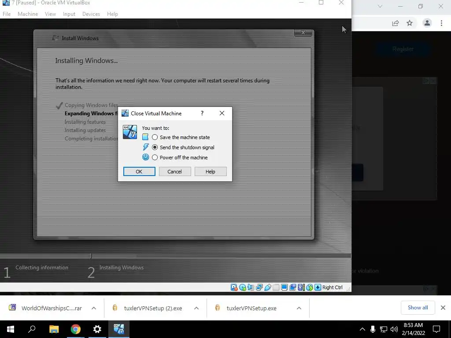The image size is (451, 338).
Task: Click the network adapters status icon
Action: pyautogui.click(x=259, y=287)
